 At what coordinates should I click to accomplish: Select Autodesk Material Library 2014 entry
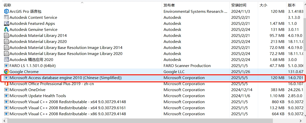pos(153,35)
